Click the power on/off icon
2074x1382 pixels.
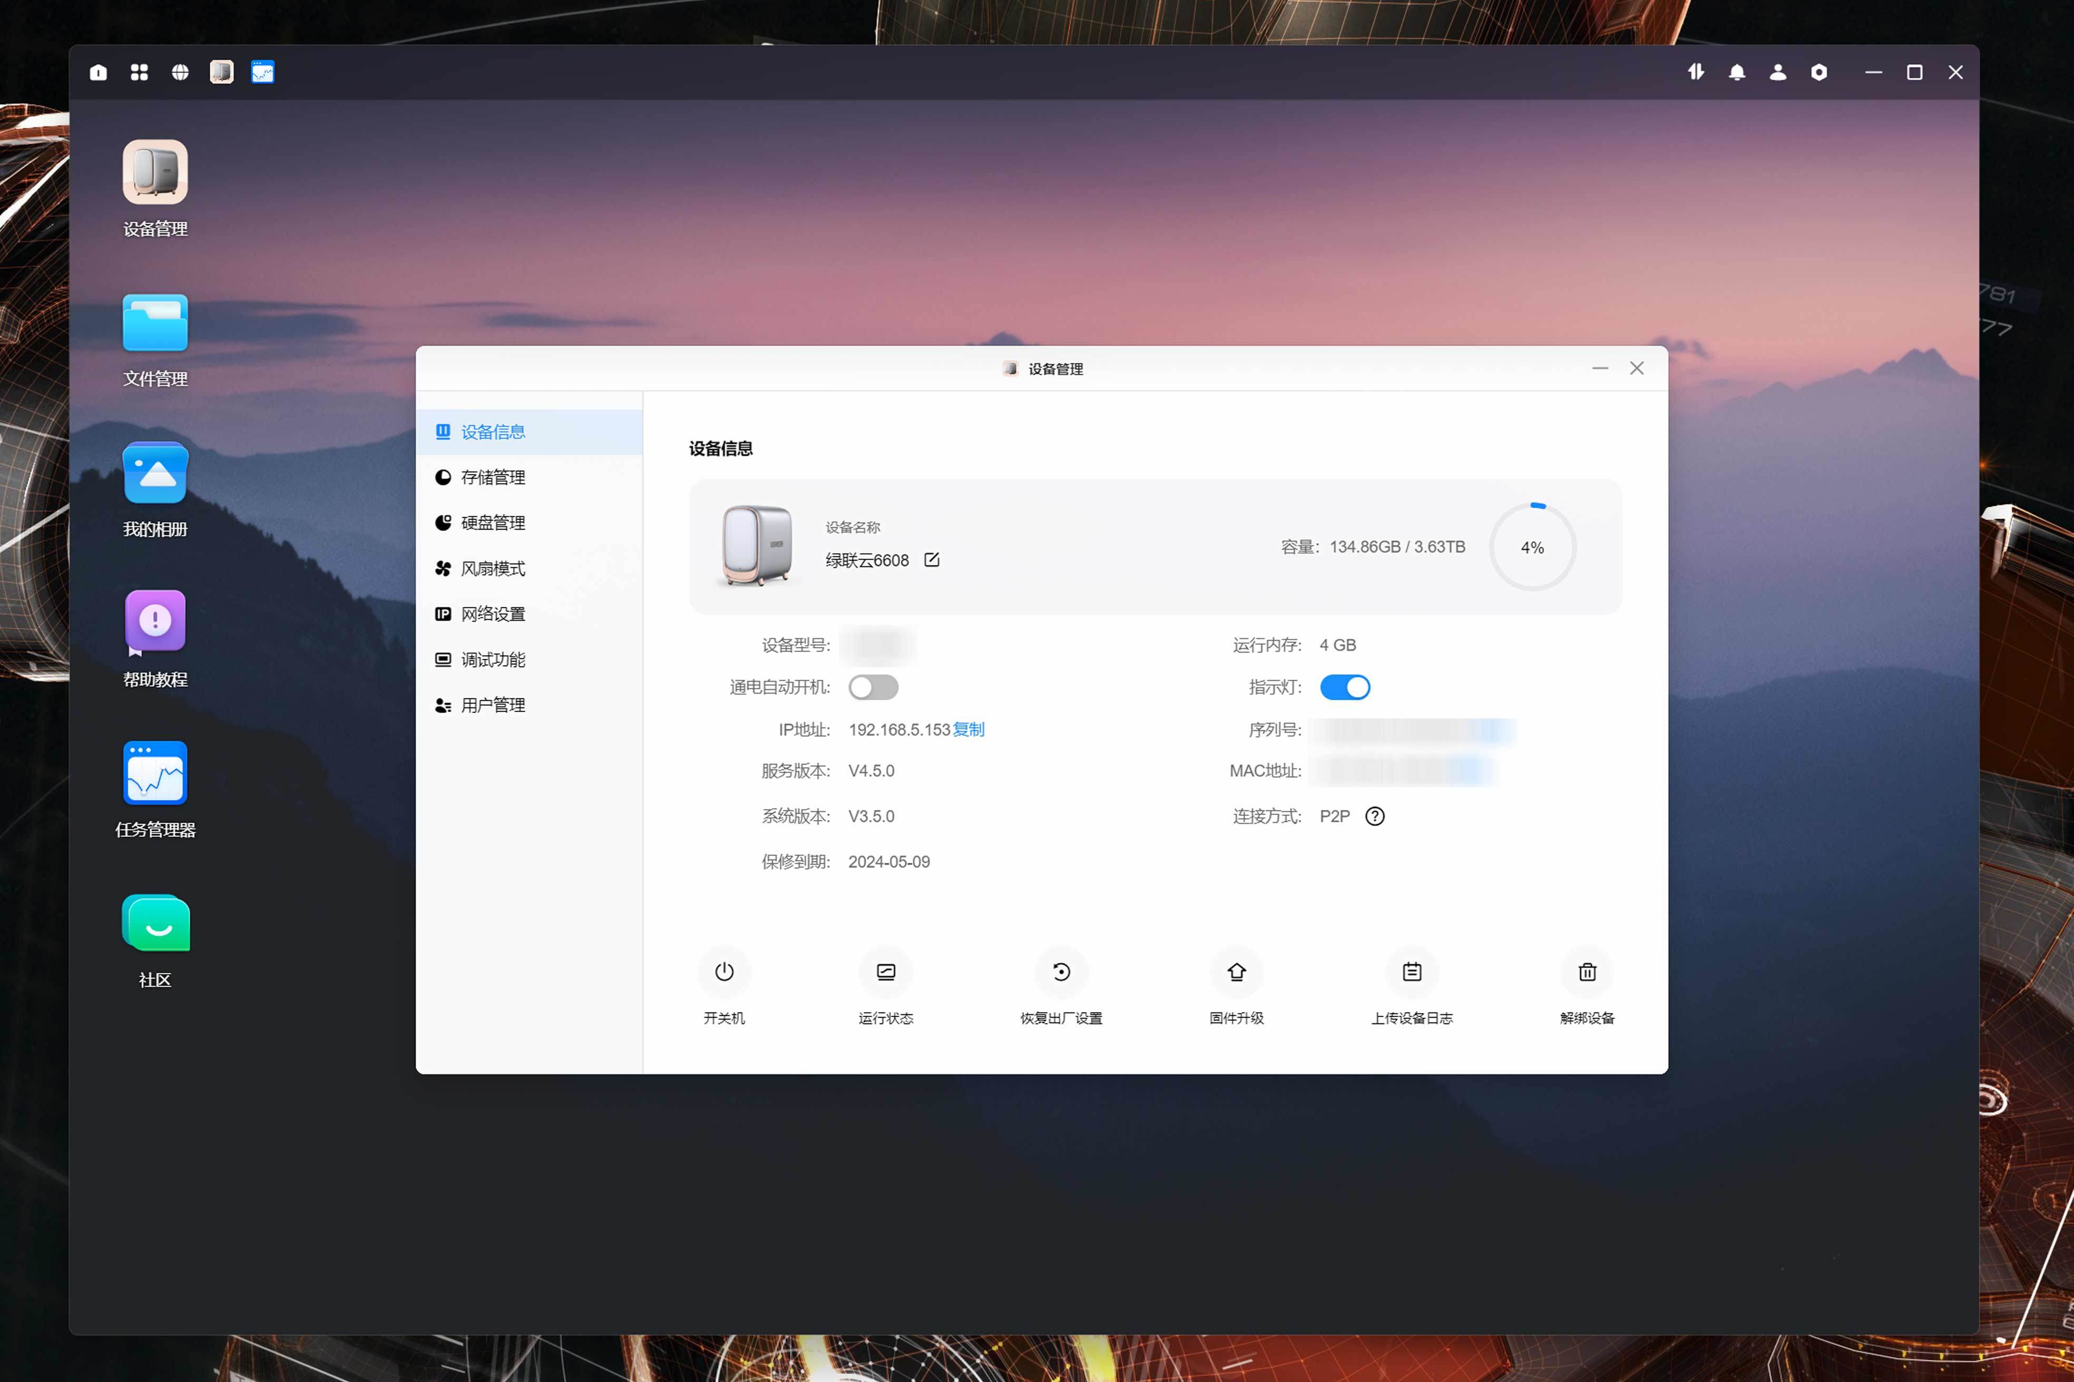pyautogui.click(x=724, y=971)
